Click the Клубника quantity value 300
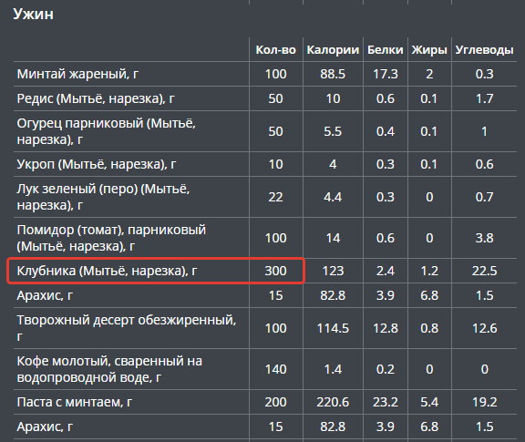The height and width of the screenshot is (442, 525). (275, 271)
